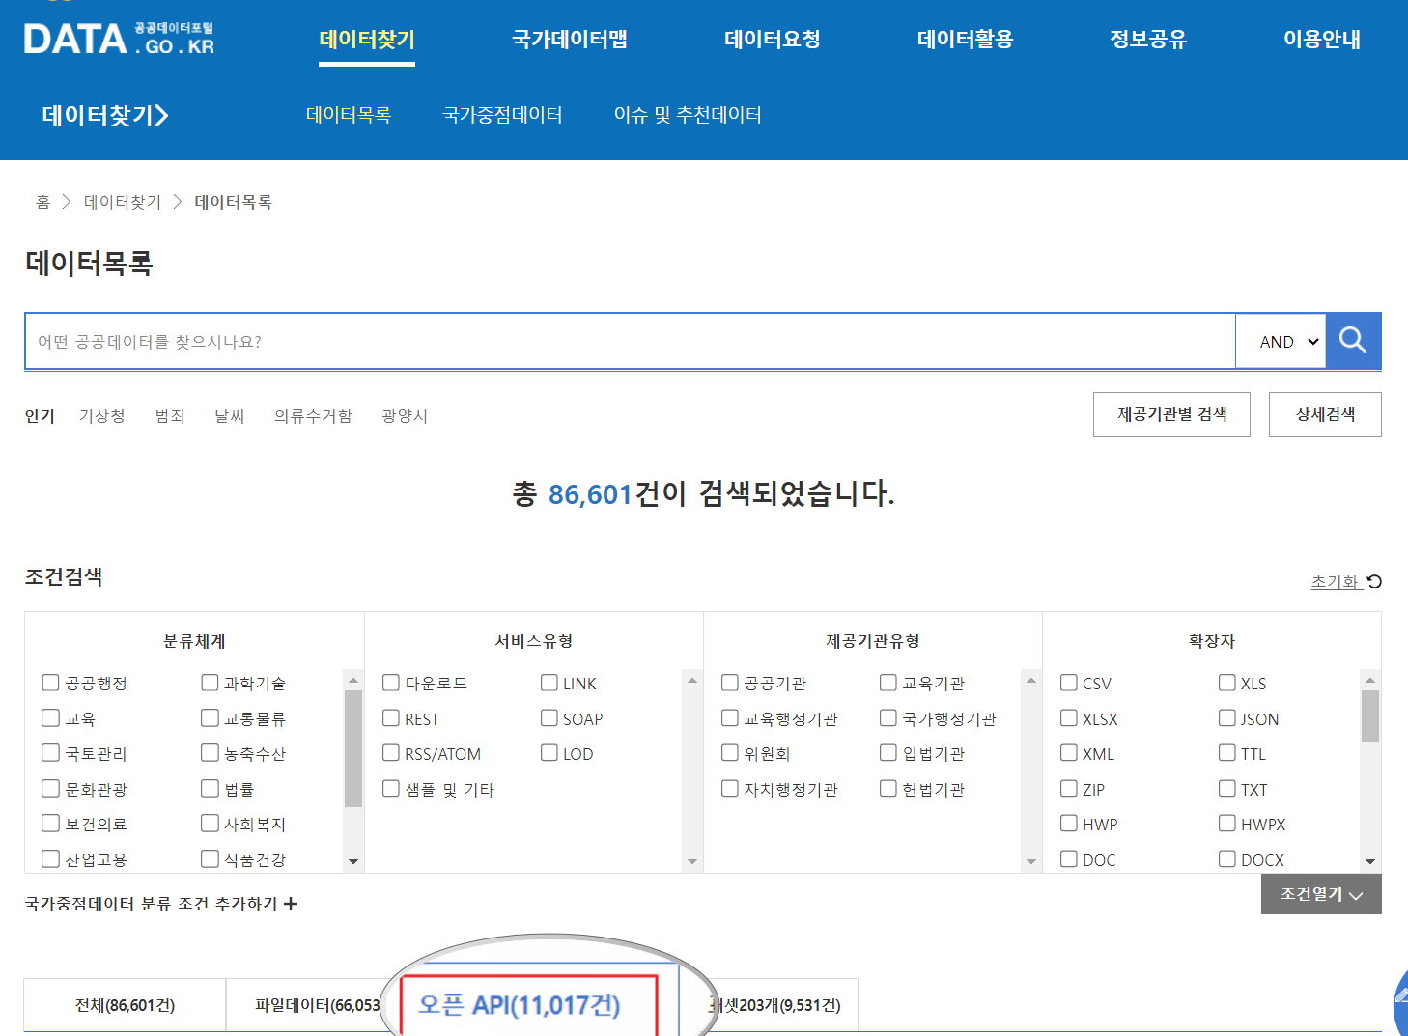Click the 기상청 popular keyword
This screenshot has height=1036, width=1408.
[x=101, y=416]
